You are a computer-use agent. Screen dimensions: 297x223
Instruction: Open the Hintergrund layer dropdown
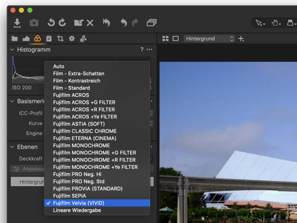click(x=209, y=39)
